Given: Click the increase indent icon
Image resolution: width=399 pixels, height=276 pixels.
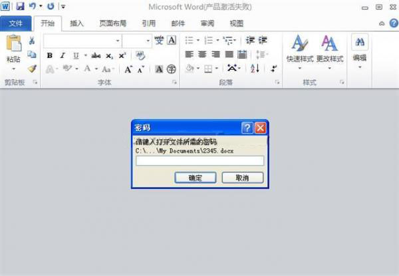Looking at the screenshot, I should (x=263, y=40).
